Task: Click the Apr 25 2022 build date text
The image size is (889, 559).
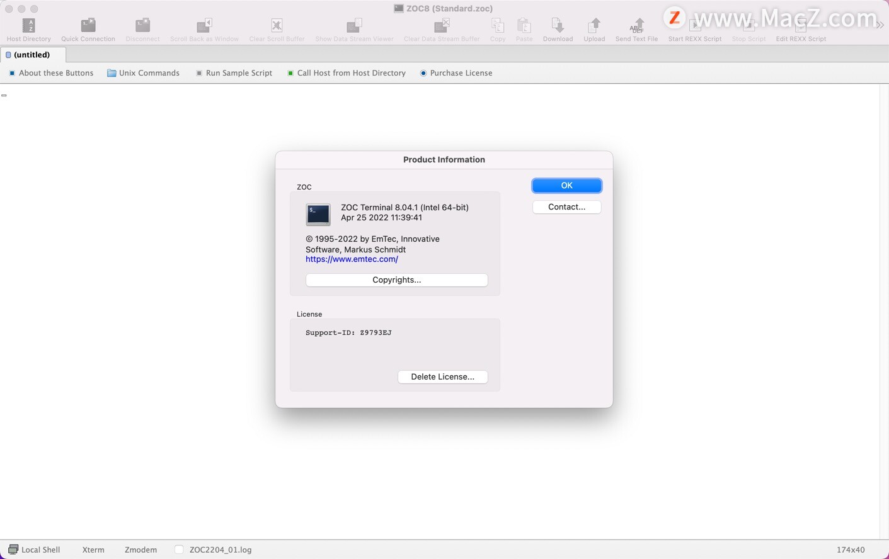Action: tap(381, 218)
